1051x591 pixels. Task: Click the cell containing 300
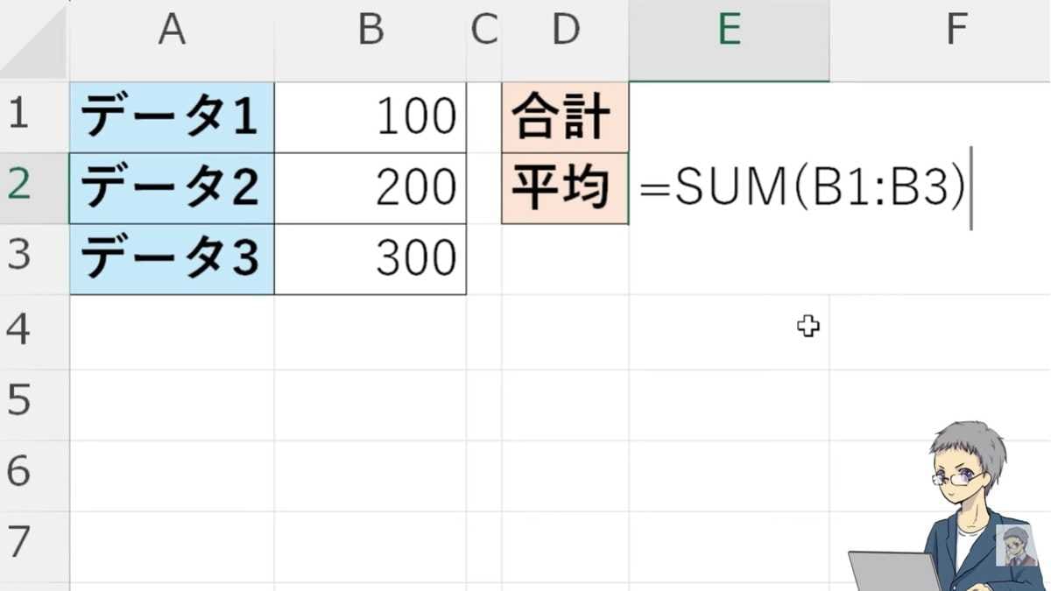coord(370,259)
